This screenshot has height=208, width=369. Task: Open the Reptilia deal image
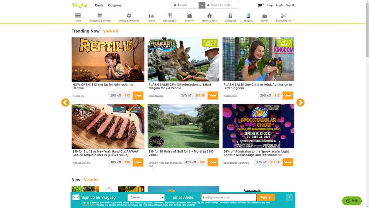108,60
